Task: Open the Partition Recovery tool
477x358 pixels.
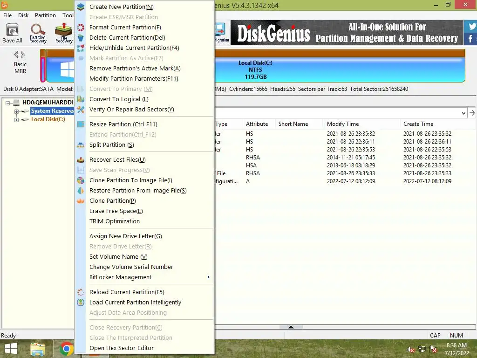Action: coord(38,33)
